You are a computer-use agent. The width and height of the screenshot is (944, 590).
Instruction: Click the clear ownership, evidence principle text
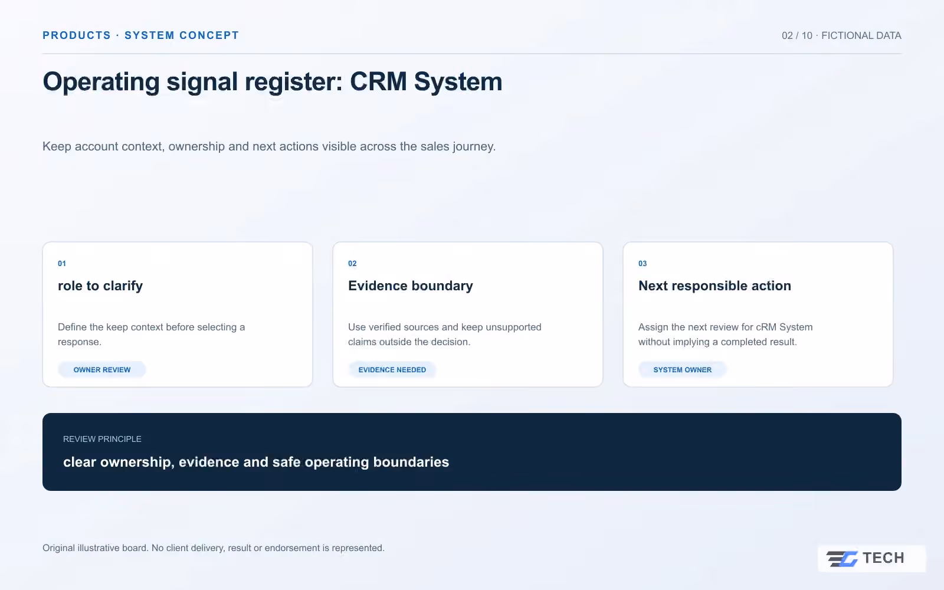tap(256, 462)
